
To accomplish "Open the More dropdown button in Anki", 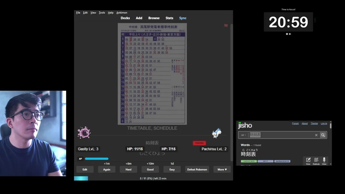I will [x=222, y=169].
